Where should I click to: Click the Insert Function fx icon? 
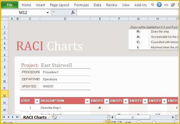click(73, 12)
